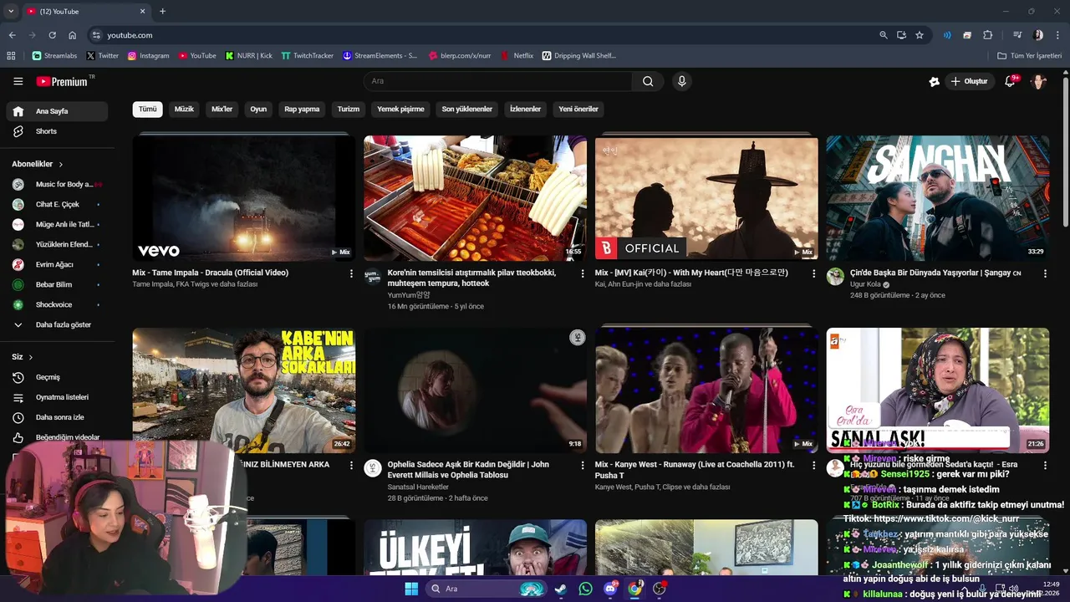Click the search magnifier button

648,81
